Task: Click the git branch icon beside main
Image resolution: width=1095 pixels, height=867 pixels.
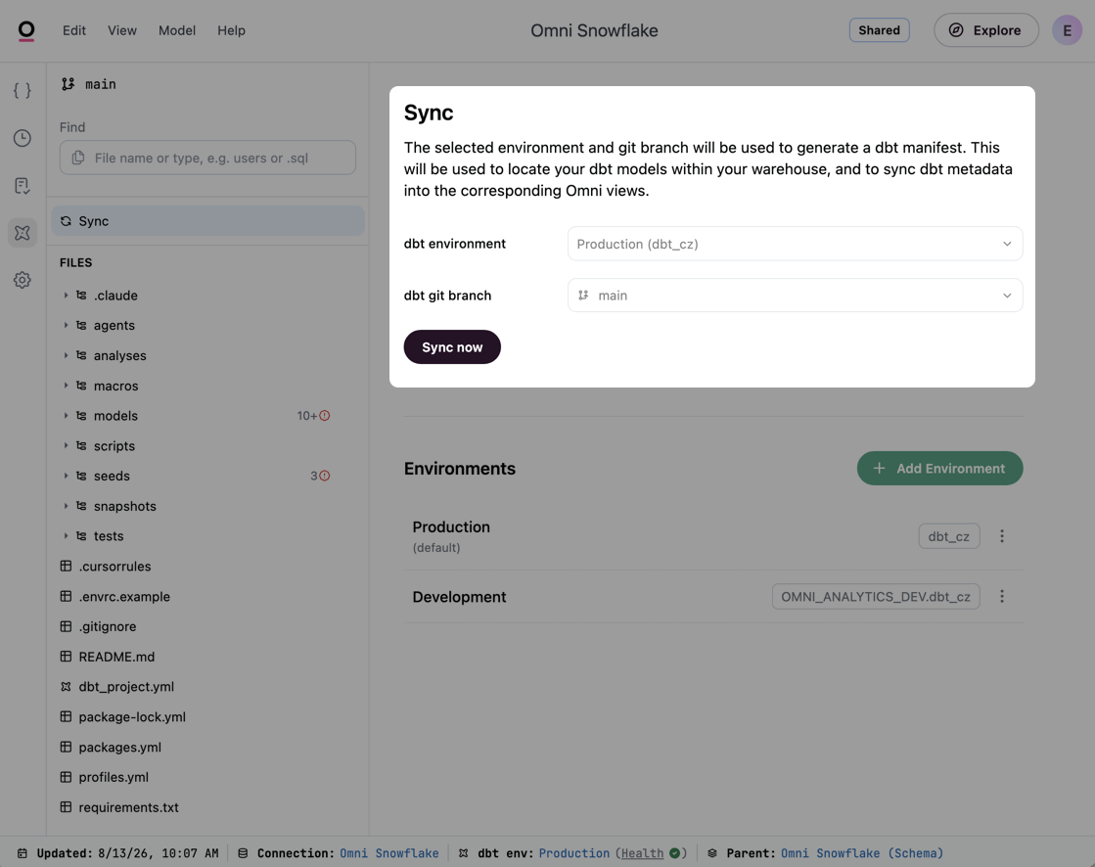Action: coord(68,84)
